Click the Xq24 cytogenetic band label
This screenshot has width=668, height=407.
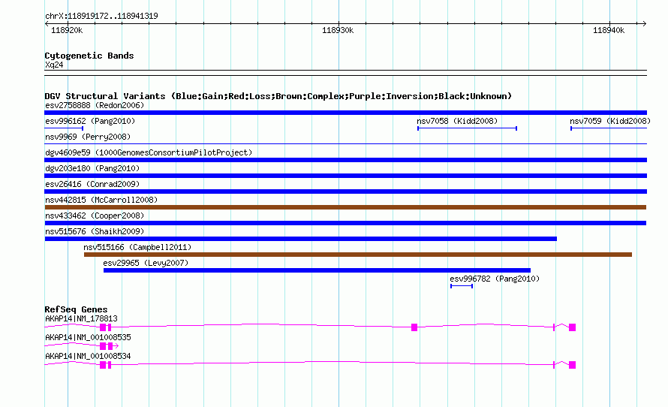coord(54,65)
